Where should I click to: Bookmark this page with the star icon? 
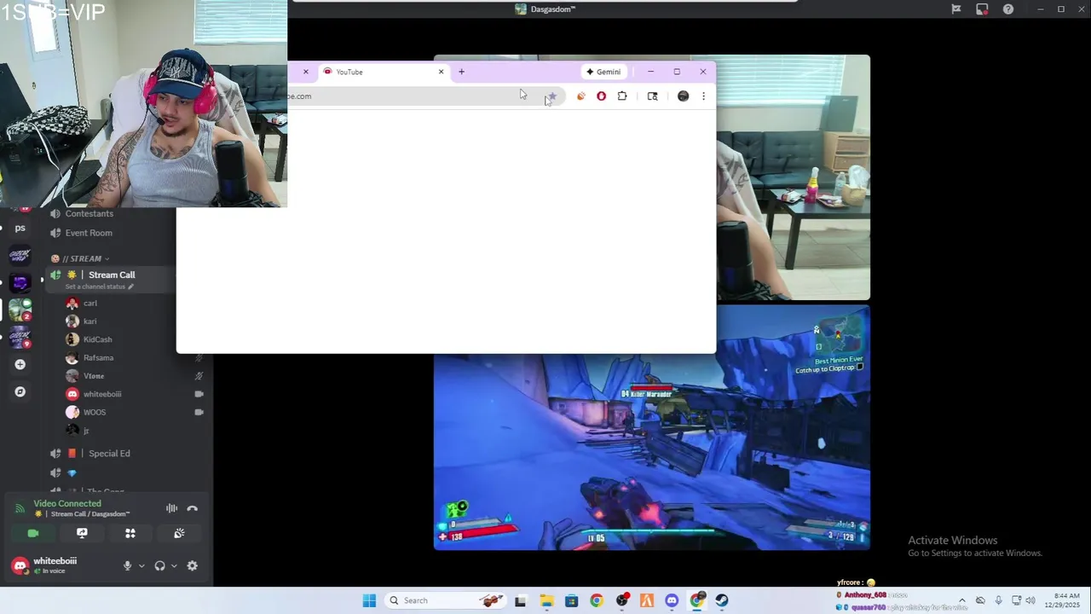(552, 96)
